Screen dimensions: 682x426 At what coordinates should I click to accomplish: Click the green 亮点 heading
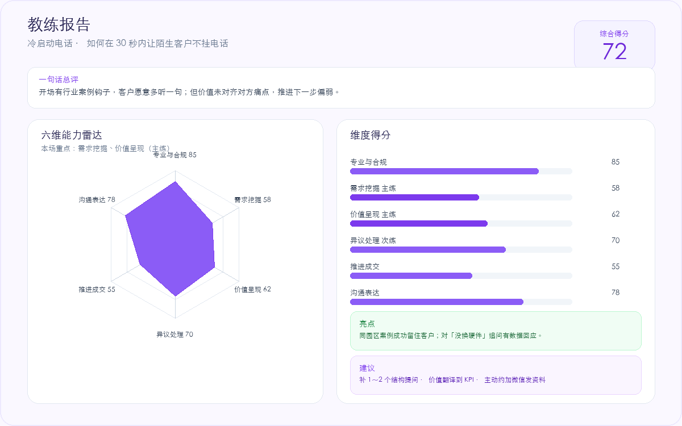coord(367,324)
